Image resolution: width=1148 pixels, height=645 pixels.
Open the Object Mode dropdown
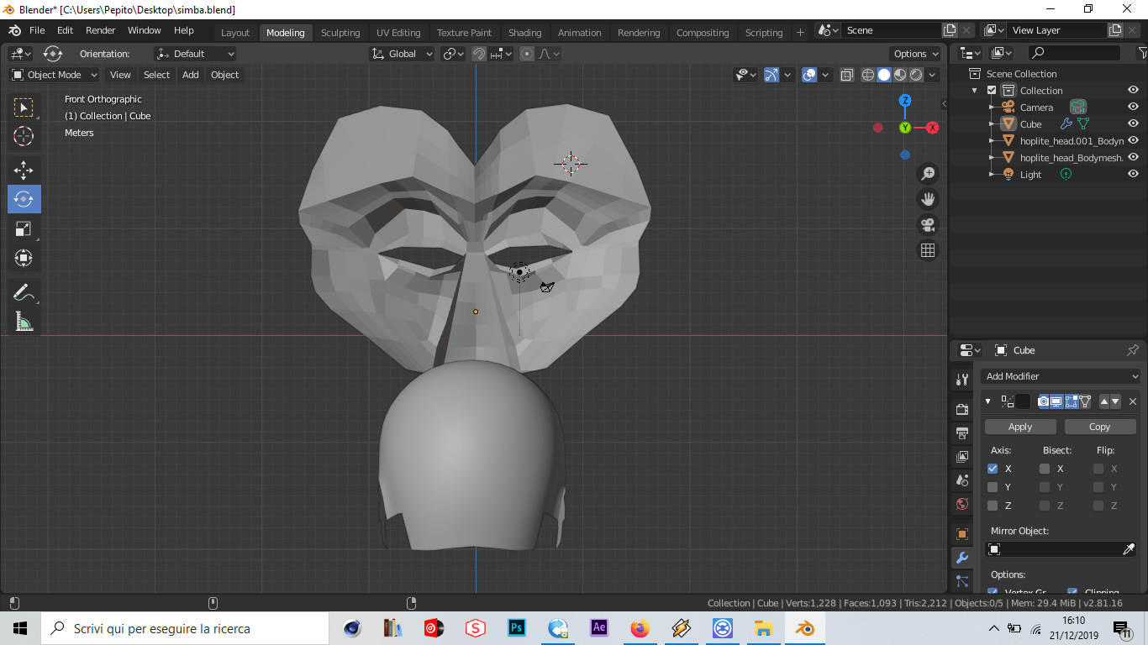55,75
